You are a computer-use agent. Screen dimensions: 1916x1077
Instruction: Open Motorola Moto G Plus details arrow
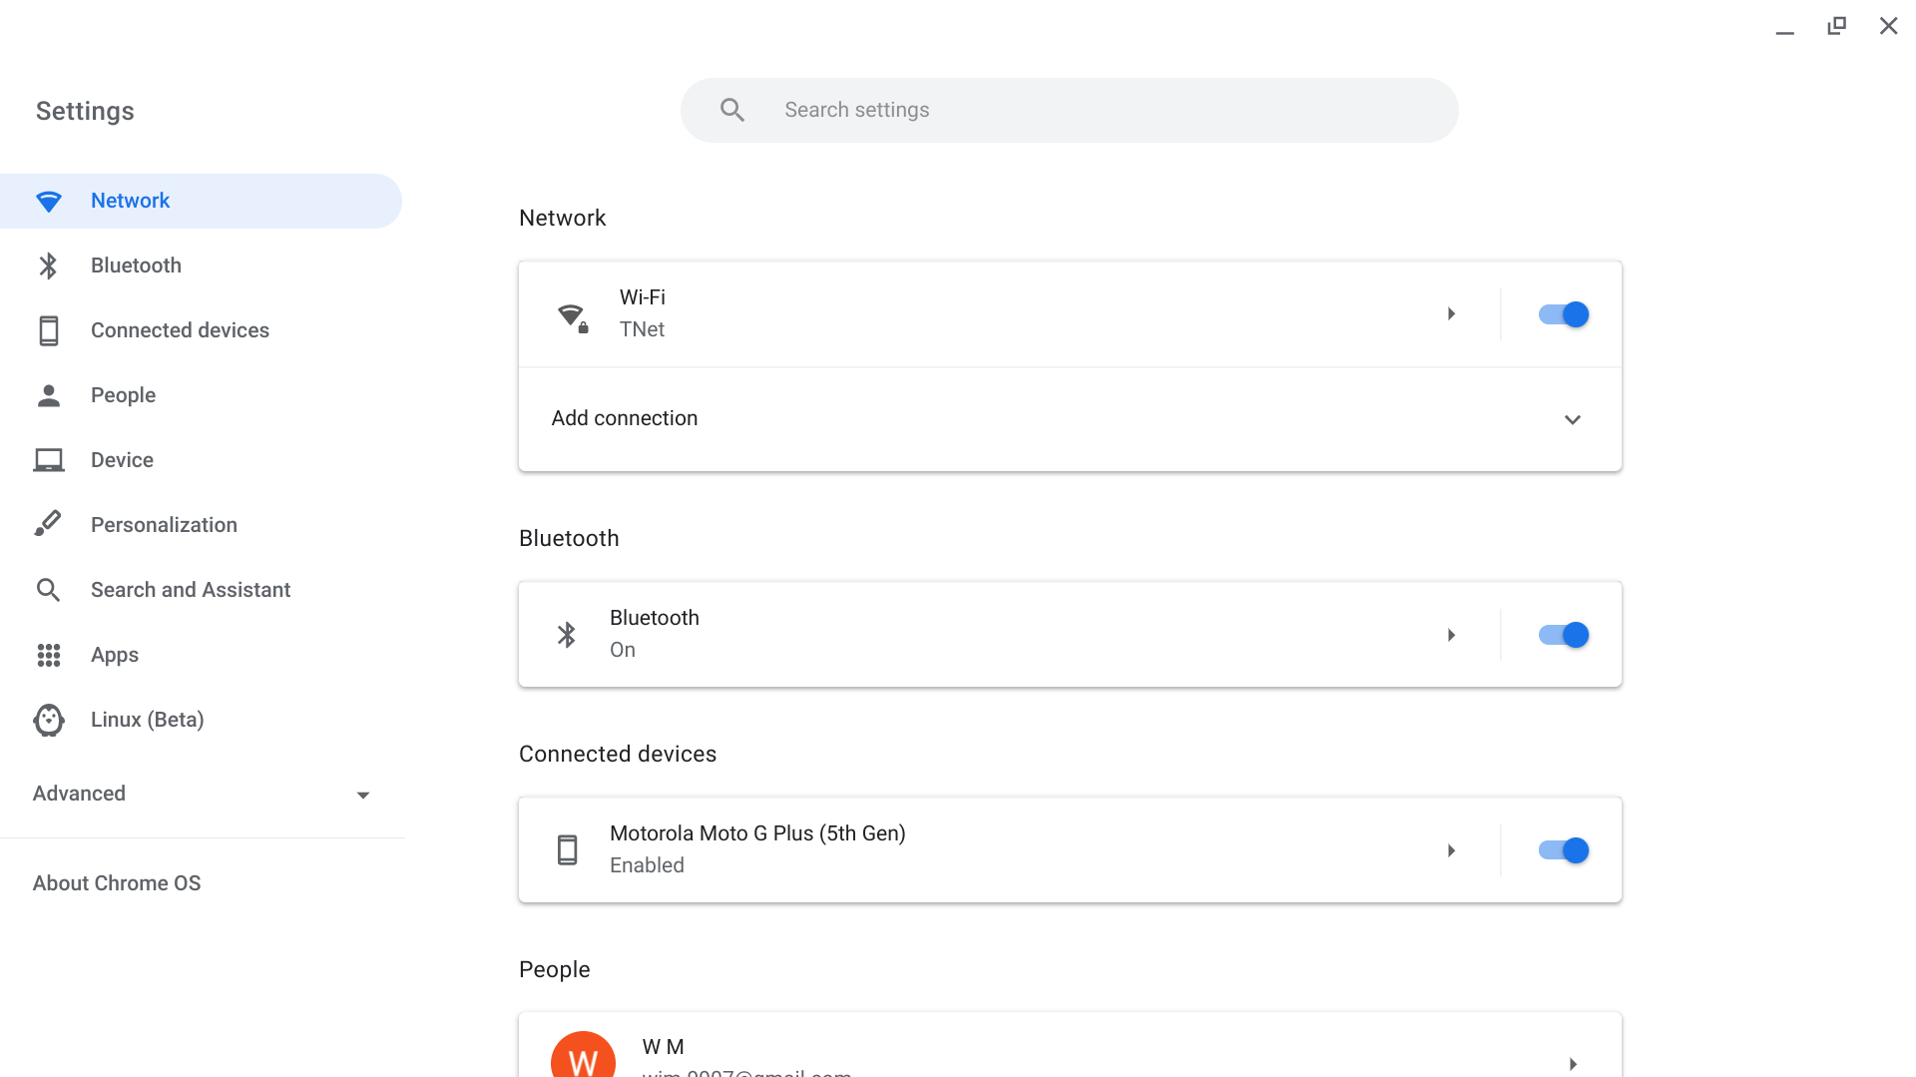coord(1451,850)
